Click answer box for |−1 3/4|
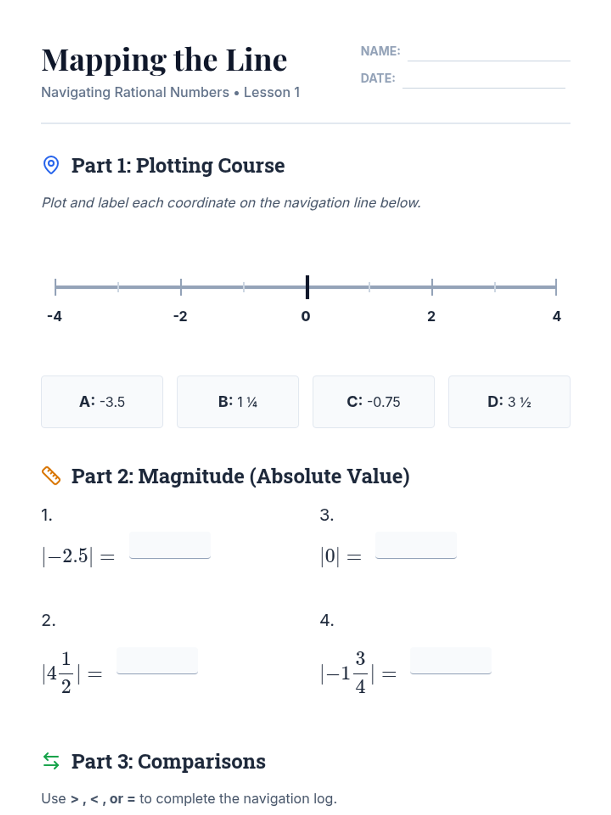The image size is (611, 815). pyautogui.click(x=451, y=661)
